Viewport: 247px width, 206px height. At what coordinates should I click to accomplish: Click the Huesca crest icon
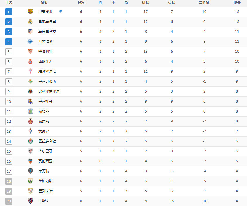(x=30, y=201)
